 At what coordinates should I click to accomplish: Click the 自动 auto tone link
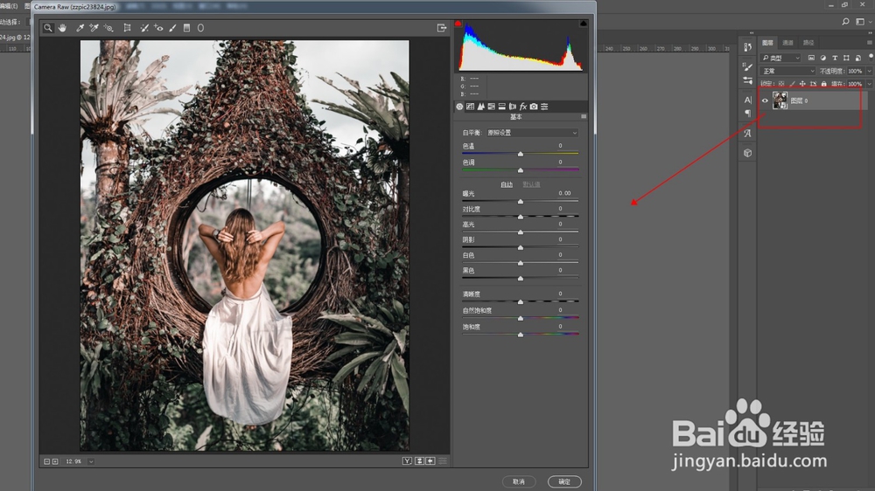coord(506,184)
